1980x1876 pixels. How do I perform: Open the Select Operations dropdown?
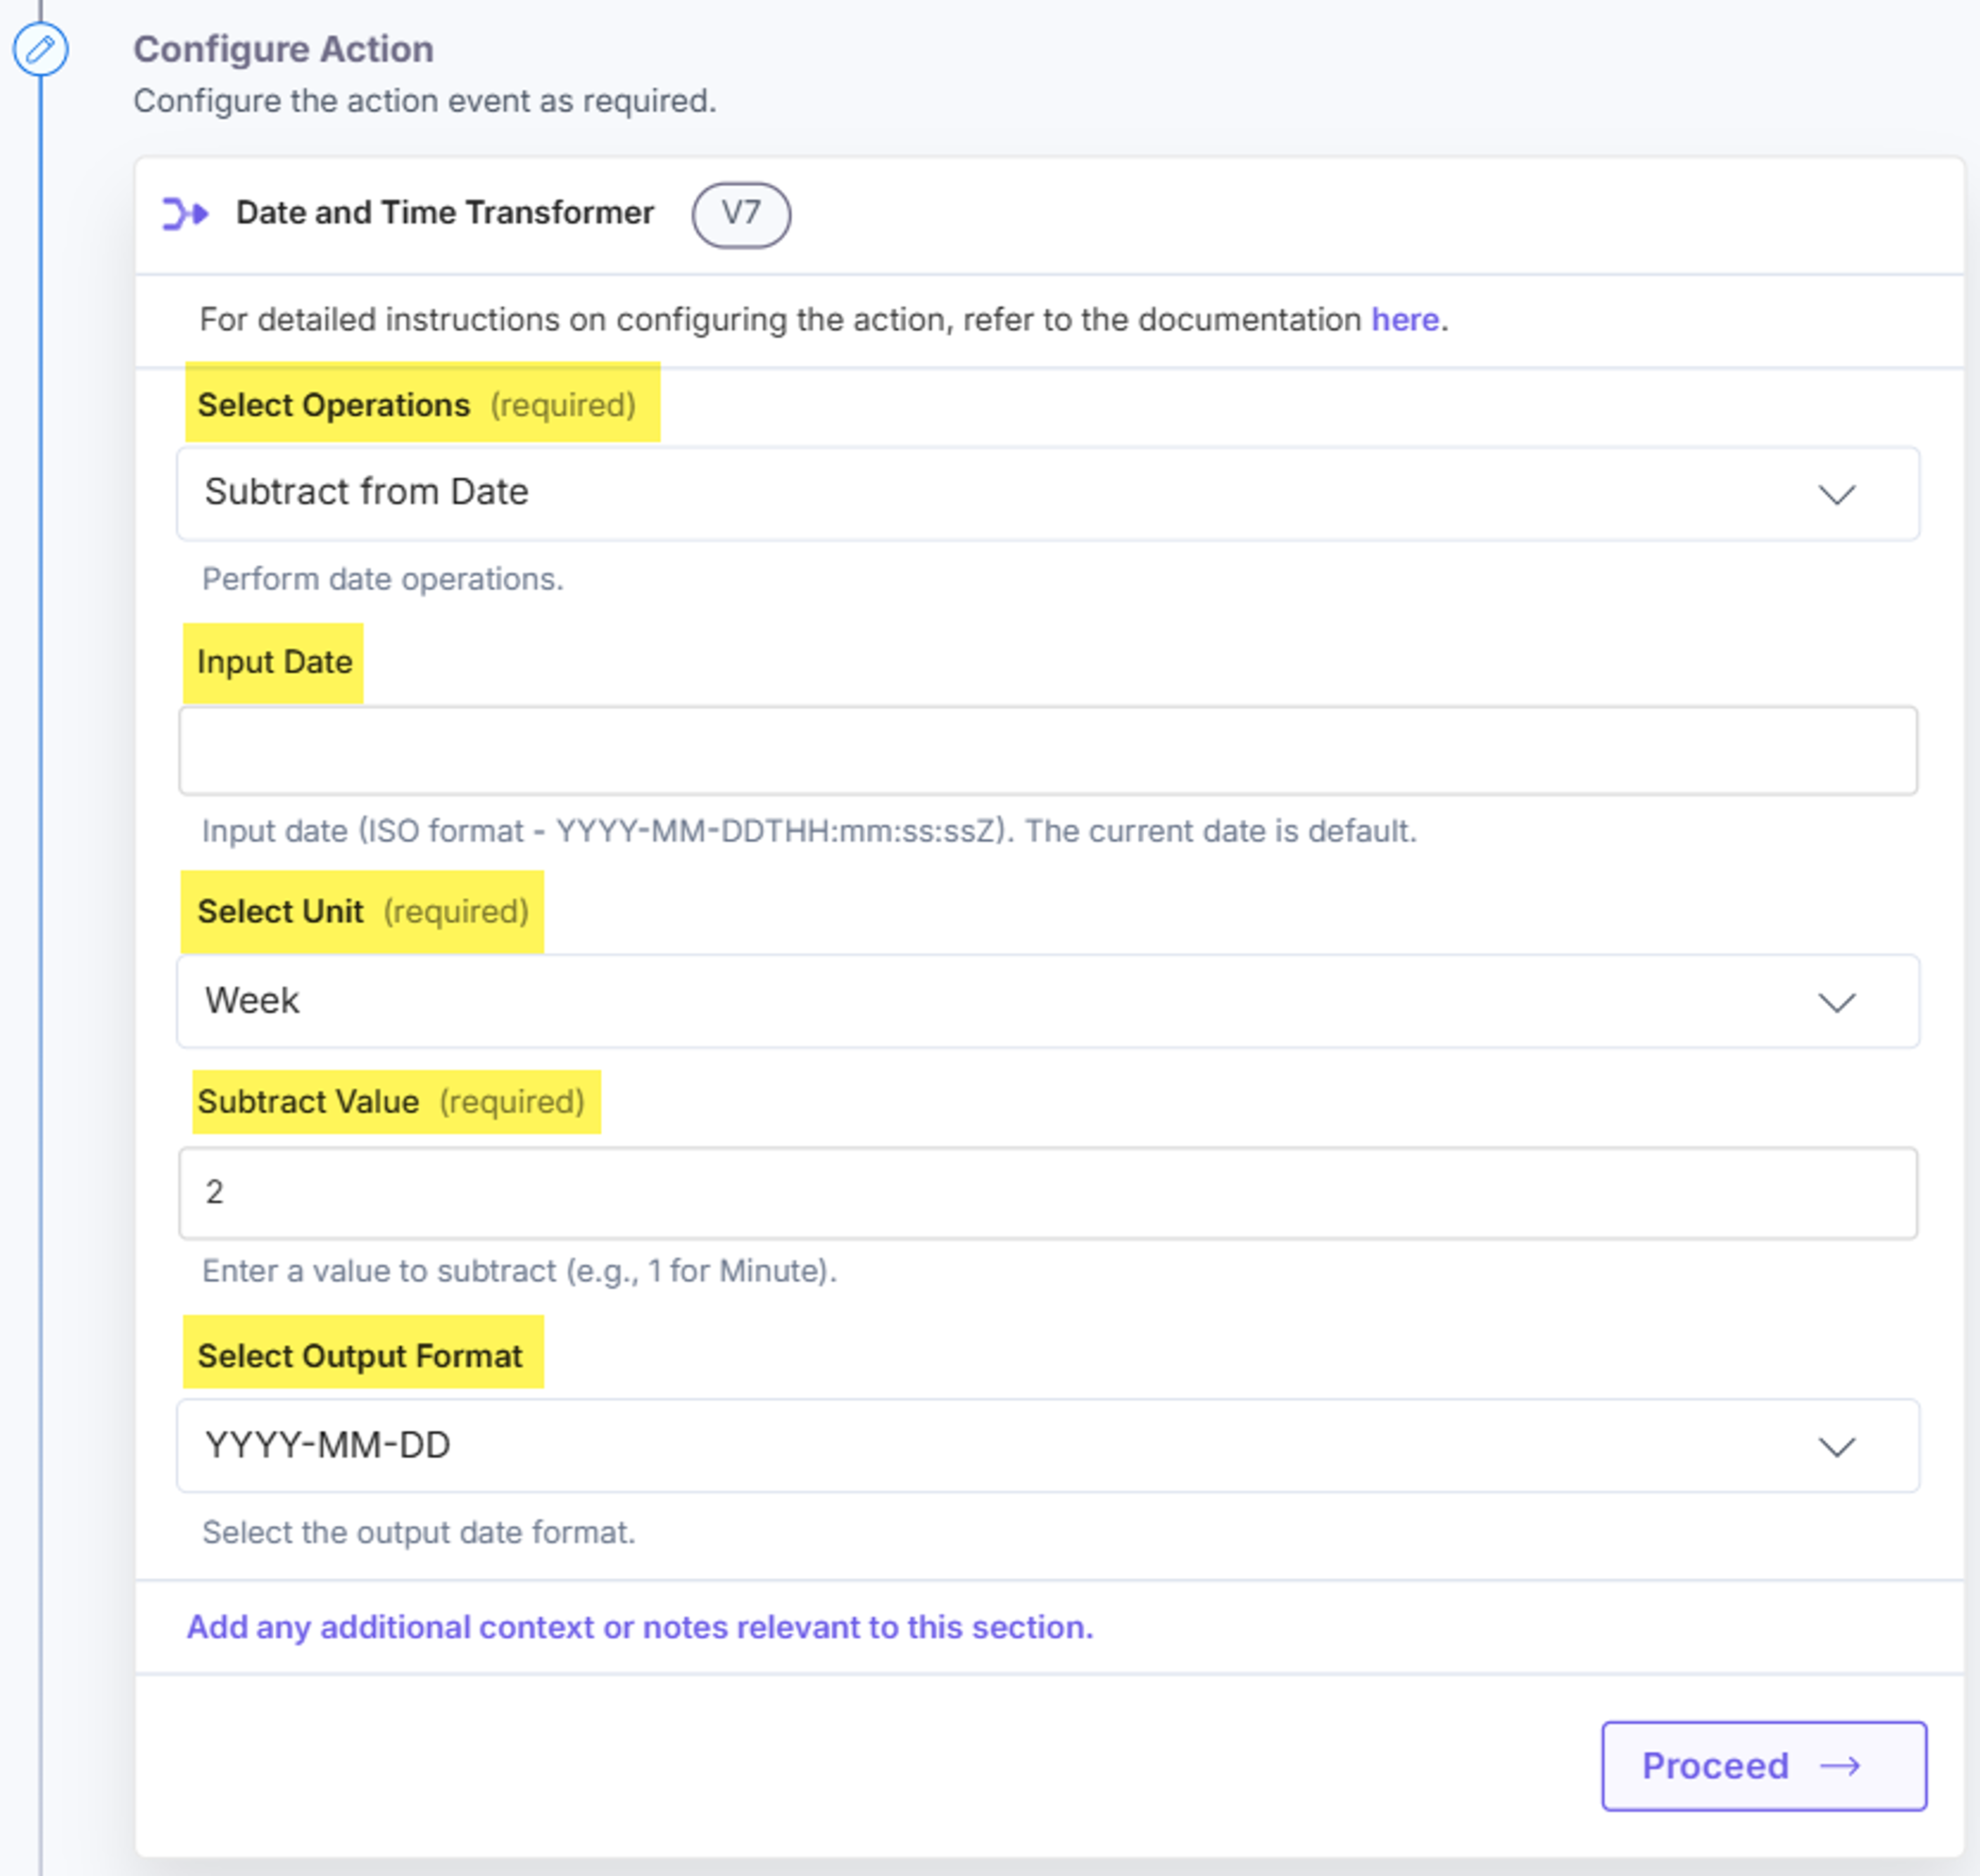tap(1047, 494)
